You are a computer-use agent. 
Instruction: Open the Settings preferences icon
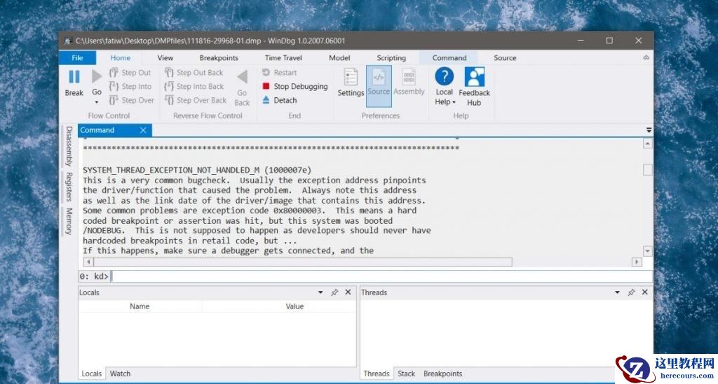click(351, 77)
